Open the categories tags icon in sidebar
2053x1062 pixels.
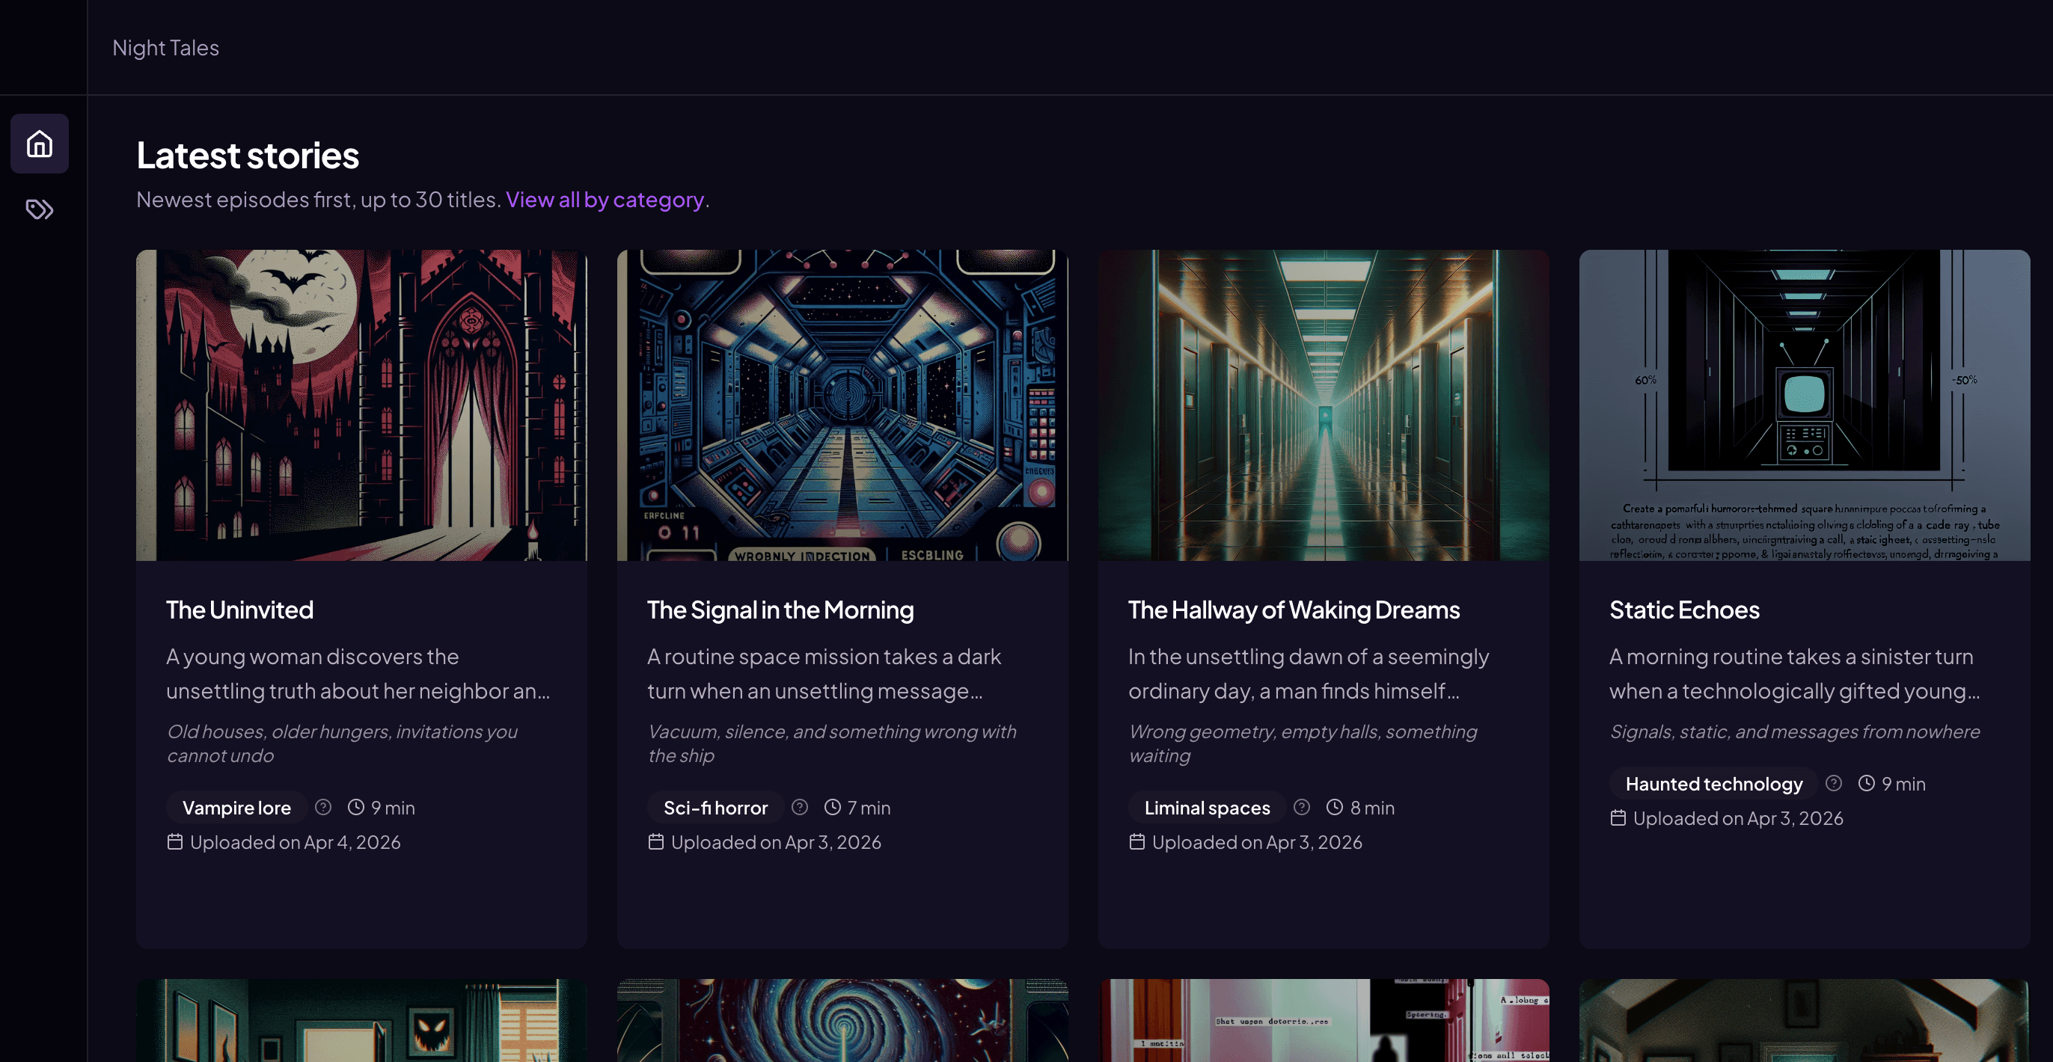(39, 209)
